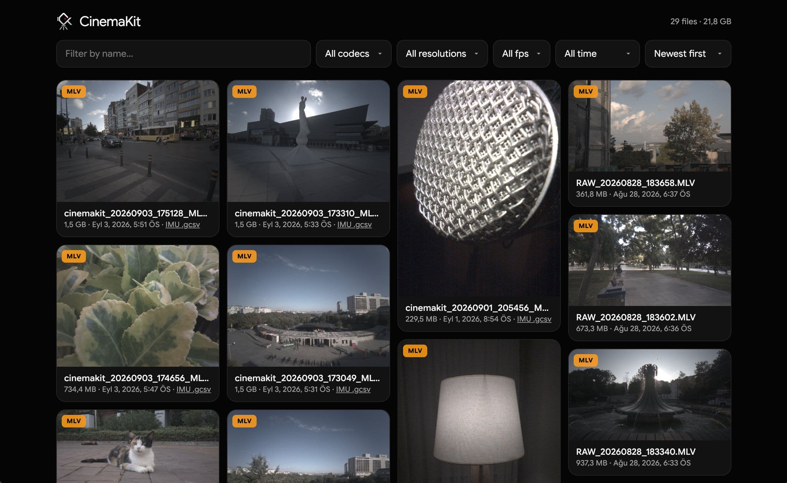Image resolution: width=787 pixels, height=483 pixels.
Task: Select filename RAW_20260828_183340.MLV
Action: [636, 452]
